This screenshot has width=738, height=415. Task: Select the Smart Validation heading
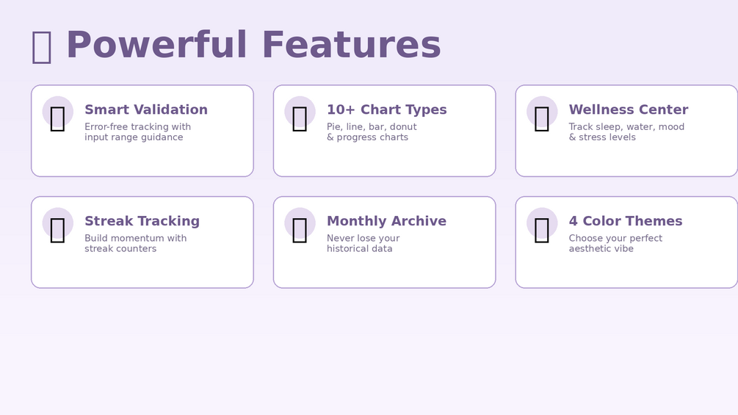[x=145, y=110]
